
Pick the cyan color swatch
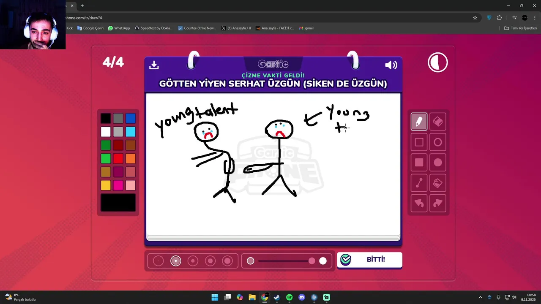tap(131, 132)
